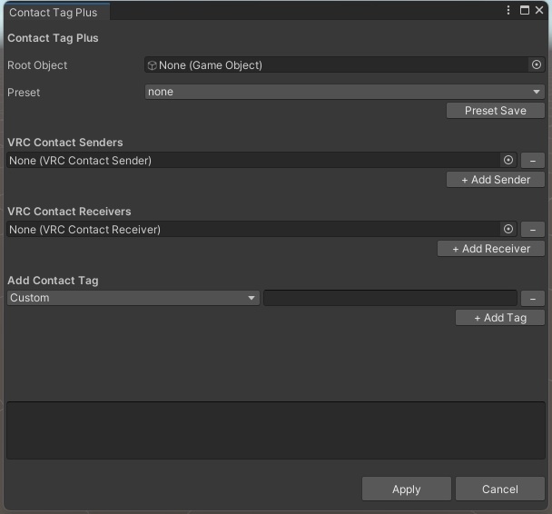Screen dimensions: 552x514
Task: Expand the Preset dropdown showing none
Action: click(x=345, y=92)
